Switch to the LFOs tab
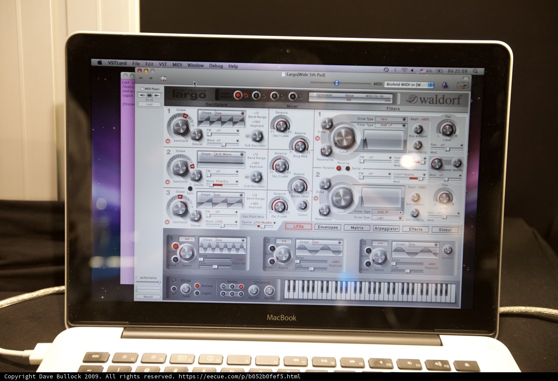This screenshot has width=558, height=381. [x=299, y=227]
